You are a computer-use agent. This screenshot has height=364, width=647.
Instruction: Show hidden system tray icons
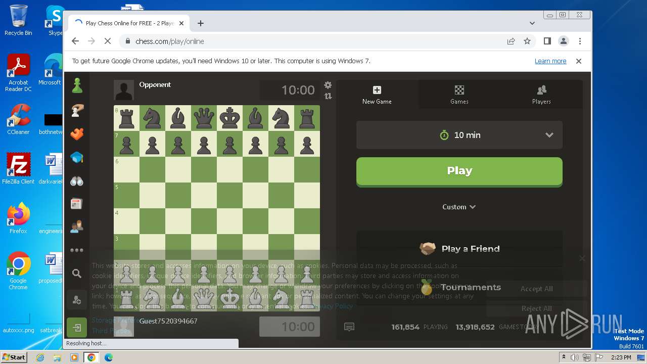(x=564, y=357)
